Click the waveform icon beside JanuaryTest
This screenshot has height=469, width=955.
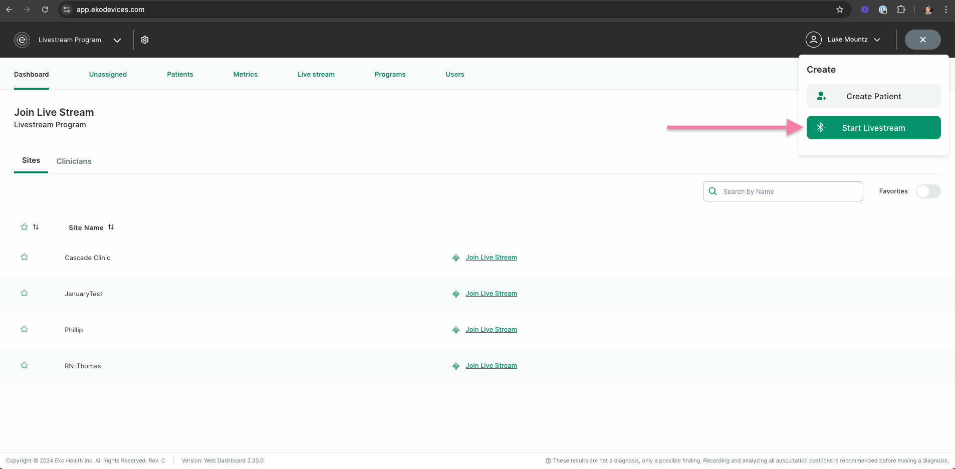pyautogui.click(x=455, y=294)
